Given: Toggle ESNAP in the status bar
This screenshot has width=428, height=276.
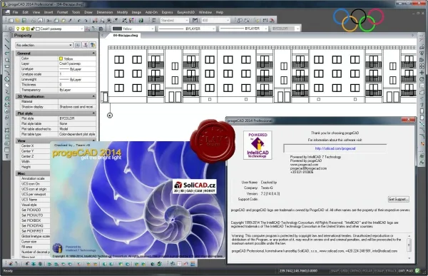Looking at the screenshot, I should 379,271.
